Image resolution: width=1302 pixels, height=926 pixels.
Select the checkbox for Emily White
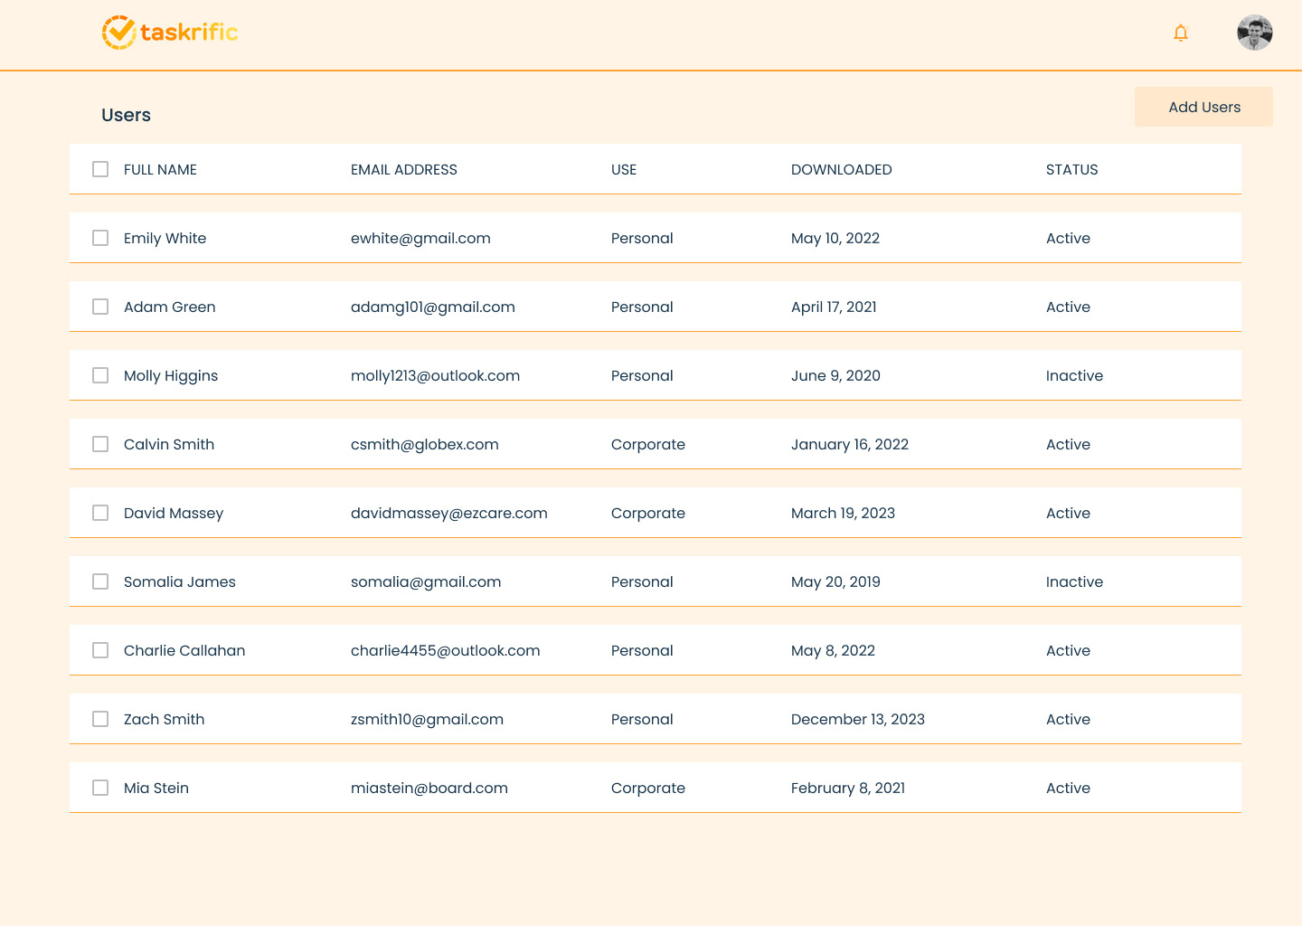pos(100,238)
